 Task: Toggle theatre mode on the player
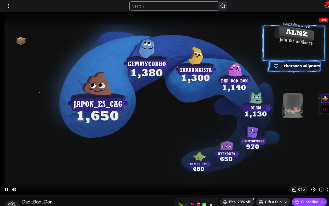tap(321, 190)
